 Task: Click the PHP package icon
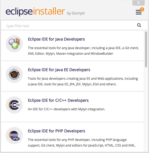click(x=14, y=136)
